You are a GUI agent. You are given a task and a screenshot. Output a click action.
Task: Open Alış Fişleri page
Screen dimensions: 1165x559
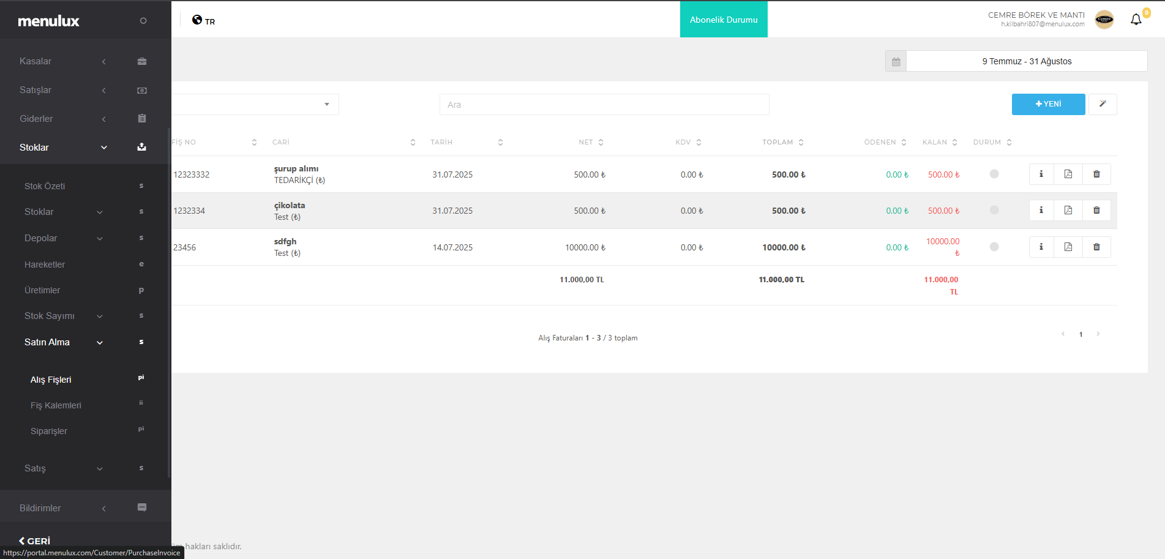click(x=51, y=380)
